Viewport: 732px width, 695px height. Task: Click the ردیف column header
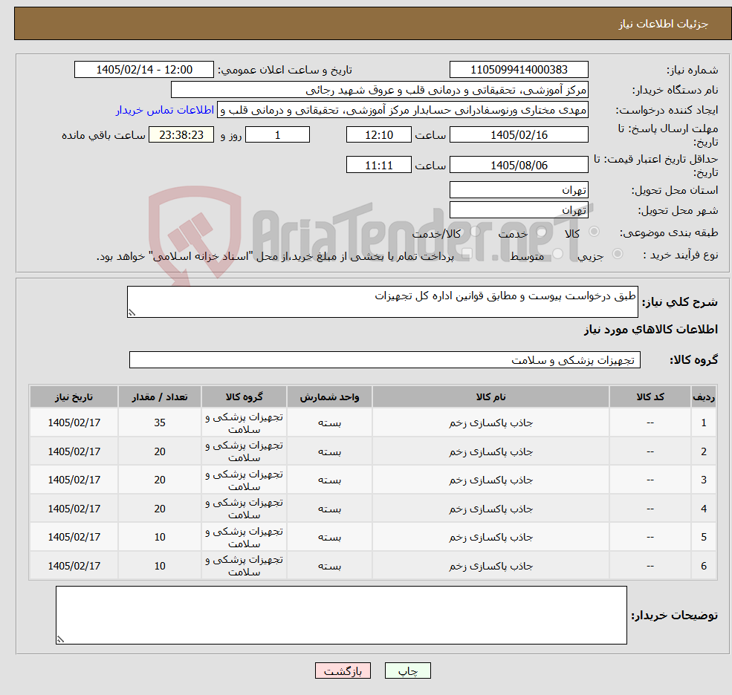coord(704,397)
